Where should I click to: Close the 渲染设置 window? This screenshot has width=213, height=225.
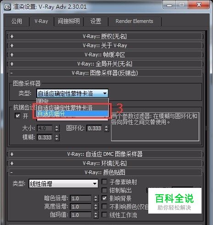(199, 5)
